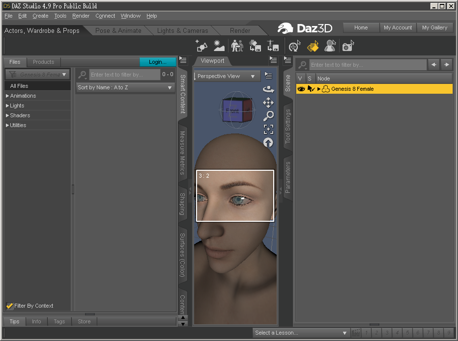Screen dimensions: 458x341
Task: Click the pan arrows icon in viewport
Action: (268, 103)
